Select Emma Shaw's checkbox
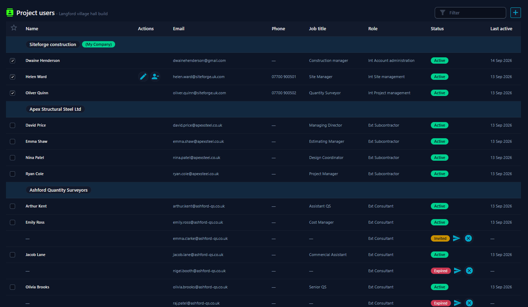This screenshot has height=307, width=528. 13,142
